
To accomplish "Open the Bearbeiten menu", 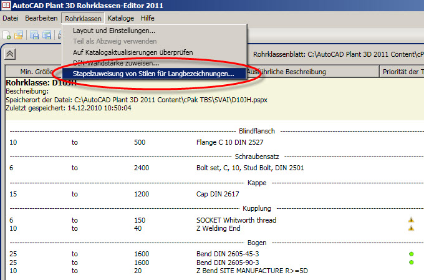I will pyautogui.click(x=41, y=18).
